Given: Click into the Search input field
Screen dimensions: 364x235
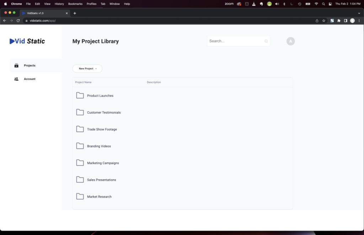Looking at the screenshot, I should pos(235,41).
